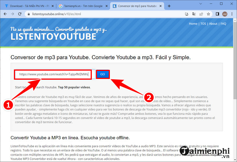Close the Download - Tải Miễn Phí tab
This screenshot has height=162, width=237.
pos(53,6)
